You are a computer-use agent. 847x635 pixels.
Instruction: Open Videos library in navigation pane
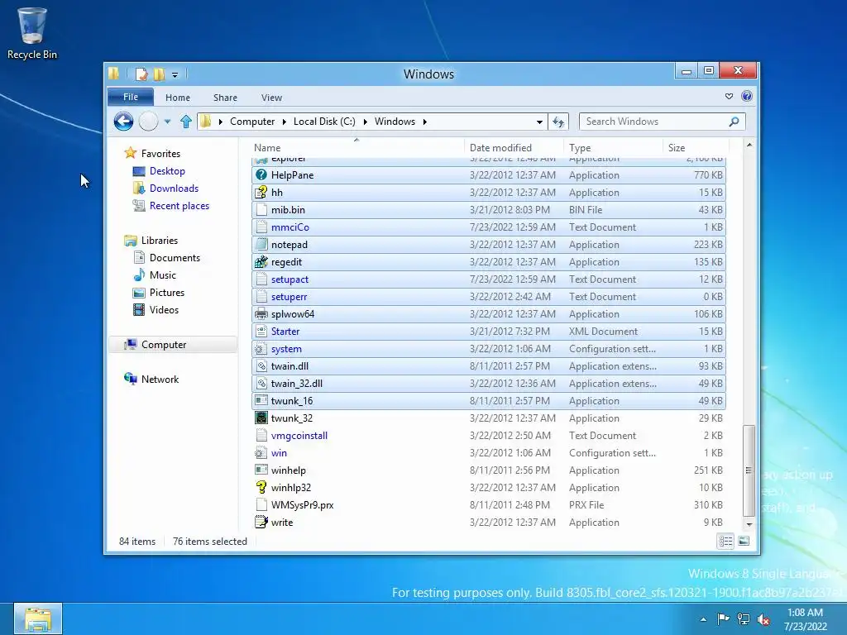coord(164,310)
